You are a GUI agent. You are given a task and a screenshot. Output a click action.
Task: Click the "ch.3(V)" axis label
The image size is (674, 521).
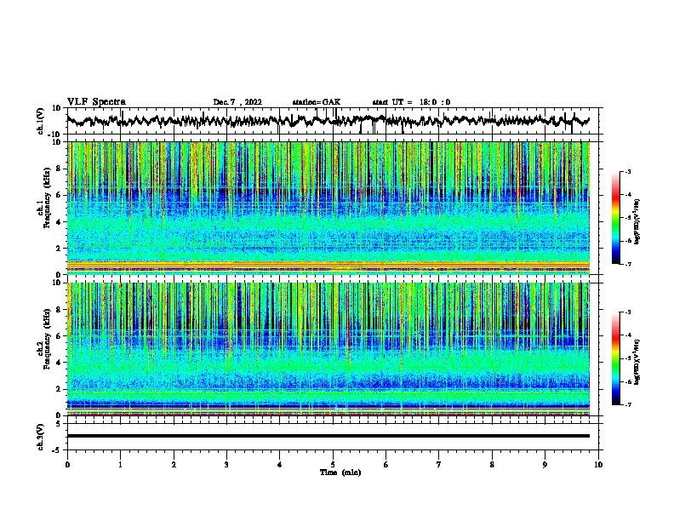(x=41, y=437)
